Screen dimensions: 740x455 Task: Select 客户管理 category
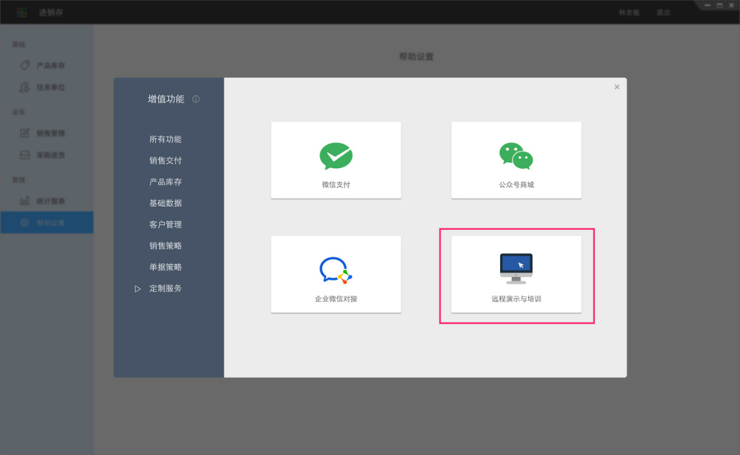(165, 224)
